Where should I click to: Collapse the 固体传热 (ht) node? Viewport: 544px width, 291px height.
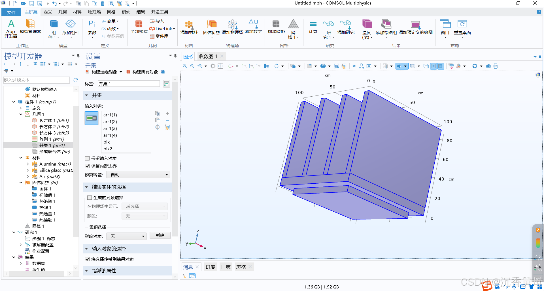[x=21, y=183]
